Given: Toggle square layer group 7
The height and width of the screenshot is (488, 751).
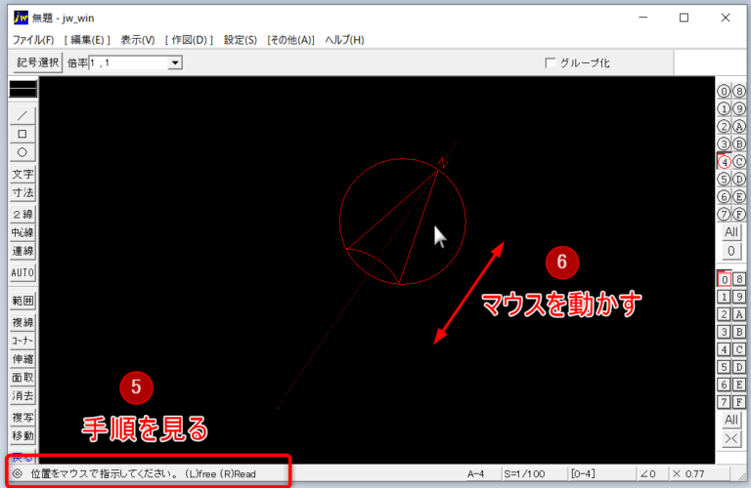Looking at the screenshot, I should pyautogui.click(x=725, y=402).
